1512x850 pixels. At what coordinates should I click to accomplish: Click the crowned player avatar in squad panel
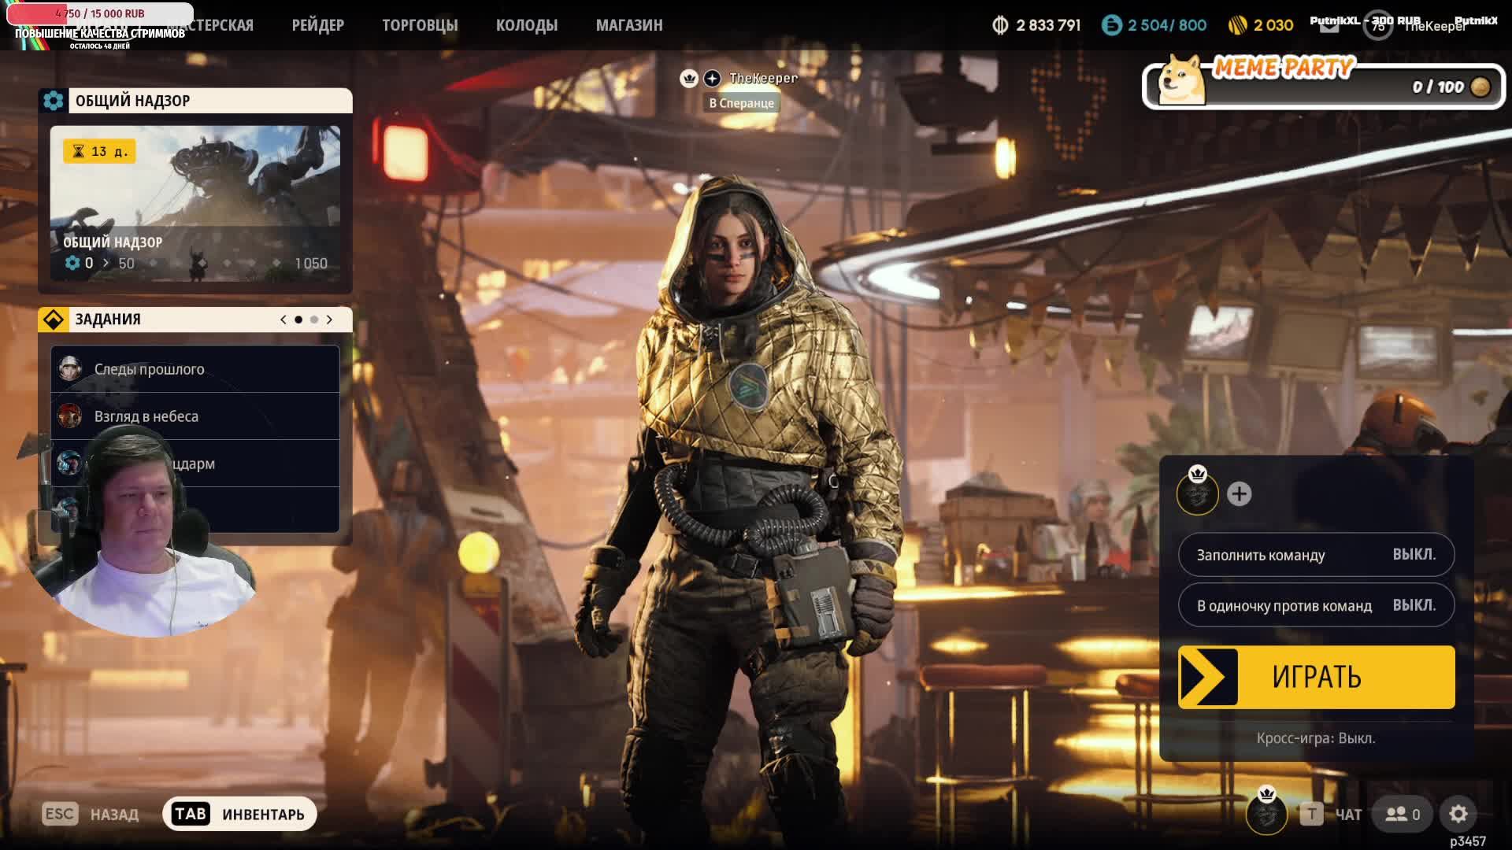coord(1197,493)
